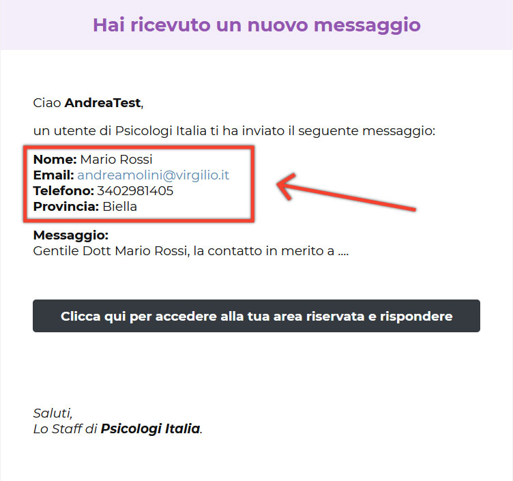The image size is (513, 481).
Task: Click the word 'messaggio' in the purple heading
Action: tap(367, 25)
